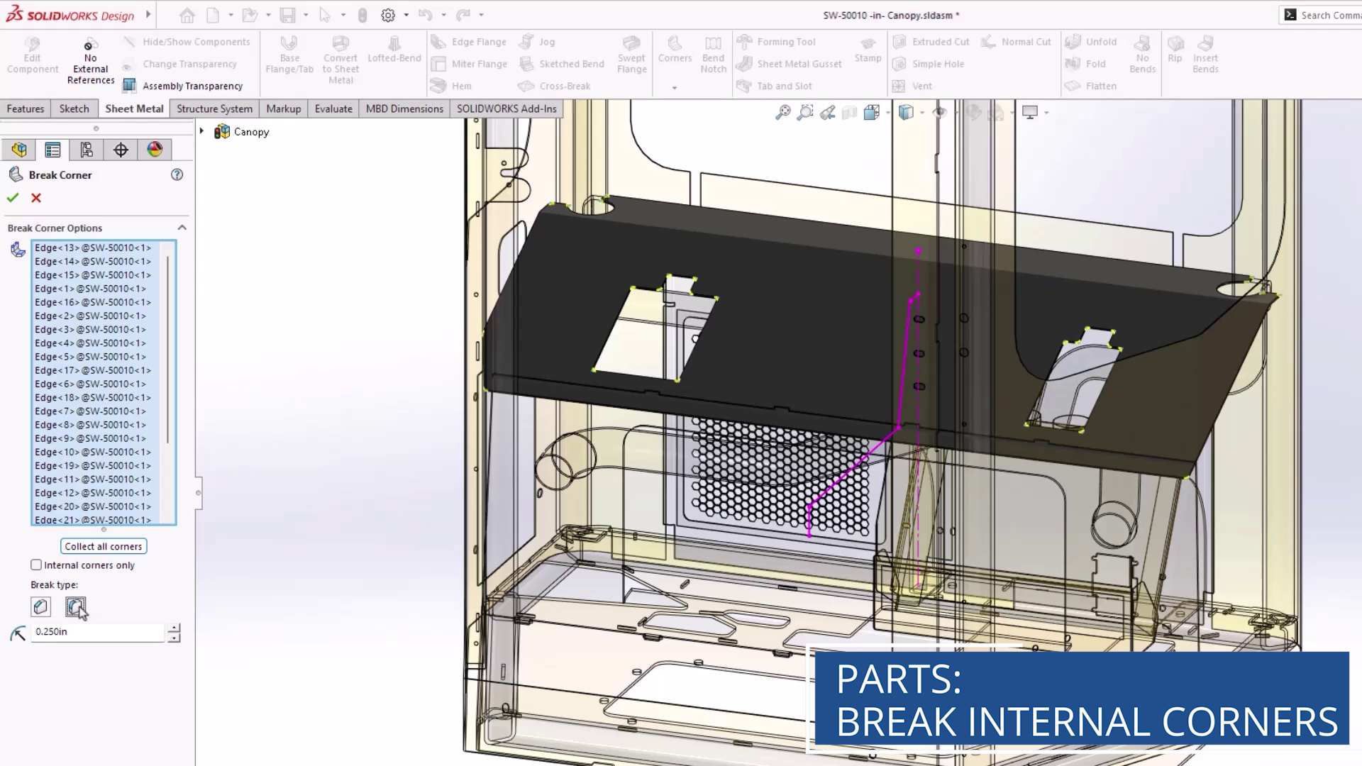This screenshot has width=1362, height=766.
Task: Switch to the Evaluate tab
Action: click(x=333, y=109)
